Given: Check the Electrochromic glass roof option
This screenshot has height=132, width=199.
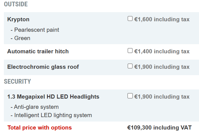Looking at the screenshot, I should [x=130, y=67].
